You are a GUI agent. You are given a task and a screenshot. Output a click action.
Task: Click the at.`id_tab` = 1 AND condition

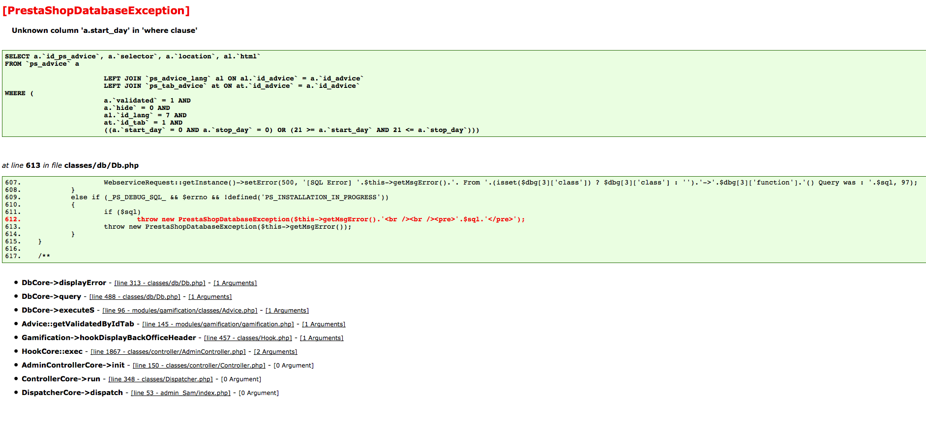[143, 123]
